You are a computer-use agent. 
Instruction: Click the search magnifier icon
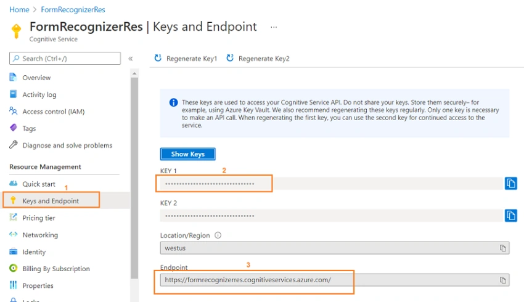click(15, 59)
